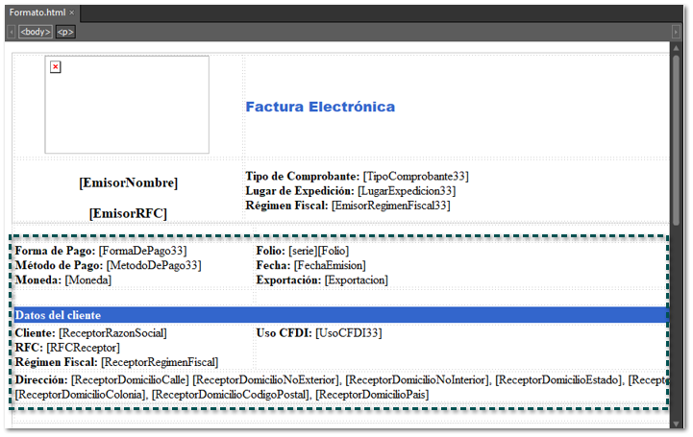This screenshot has height=437, width=693.
Task: Click the [ReceptorDomicilioCodigoPostal] address placeholder
Action: coord(231,395)
